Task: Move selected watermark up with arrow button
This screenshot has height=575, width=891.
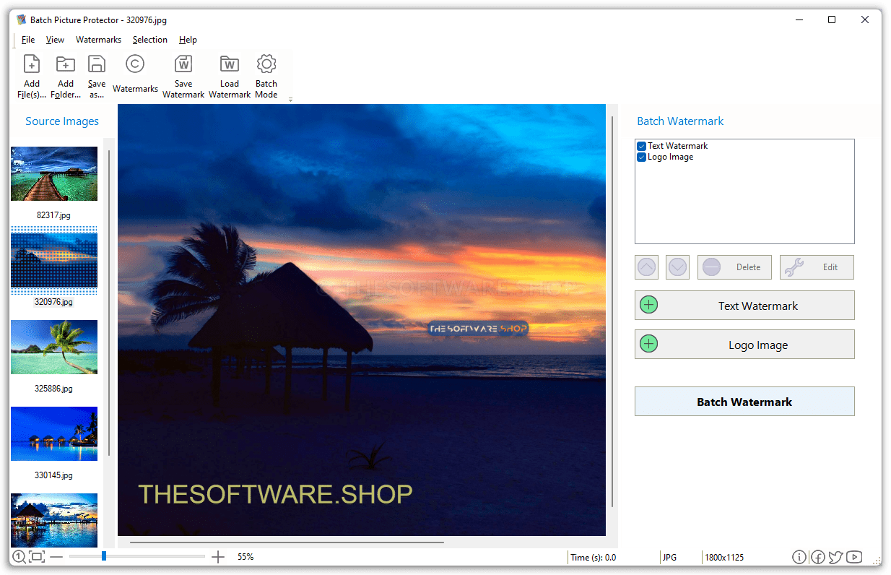Action: point(648,267)
